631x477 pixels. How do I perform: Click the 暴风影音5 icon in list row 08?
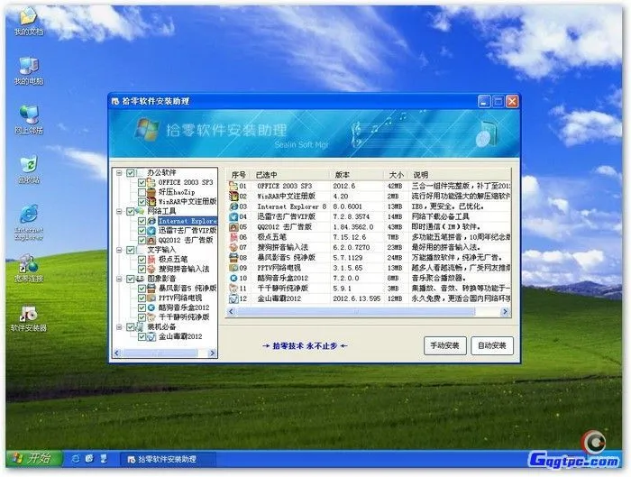coord(233,257)
